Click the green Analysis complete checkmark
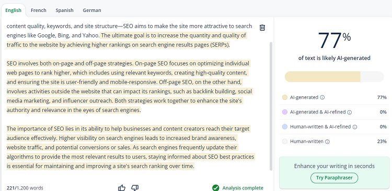Image resolution: width=392 pixels, height=191 pixels. [x=215, y=188]
